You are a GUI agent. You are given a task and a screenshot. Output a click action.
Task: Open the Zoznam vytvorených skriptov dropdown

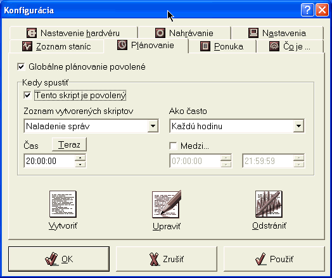pyautogui.click(x=153, y=126)
